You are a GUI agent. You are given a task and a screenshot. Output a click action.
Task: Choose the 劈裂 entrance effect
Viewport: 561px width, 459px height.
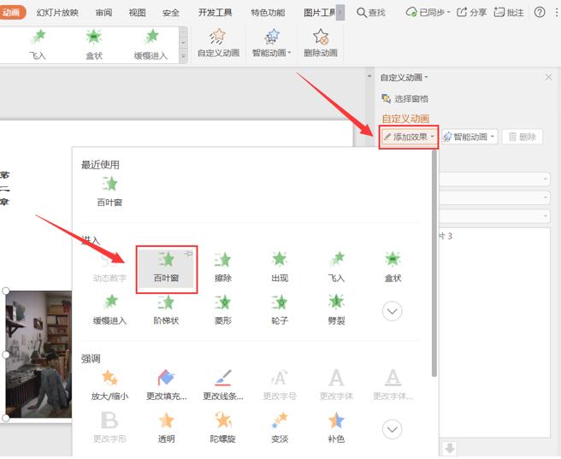point(336,309)
